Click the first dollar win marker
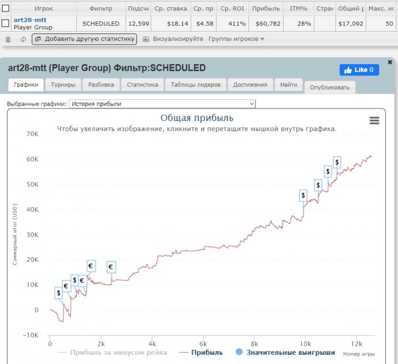 (59, 293)
